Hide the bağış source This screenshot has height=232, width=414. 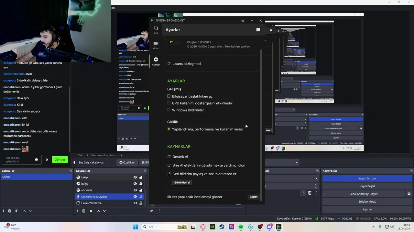click(135, 184)
